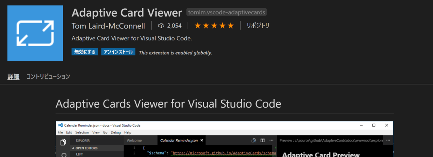Click the open preview icon in editor toolbar
This screenshot has width=433, height=157.
tap(254, 140)
